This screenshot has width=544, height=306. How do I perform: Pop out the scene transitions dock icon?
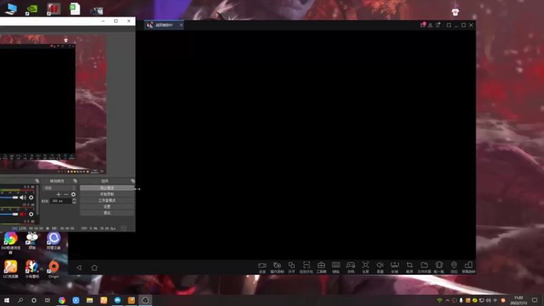[x=75, y=181]
